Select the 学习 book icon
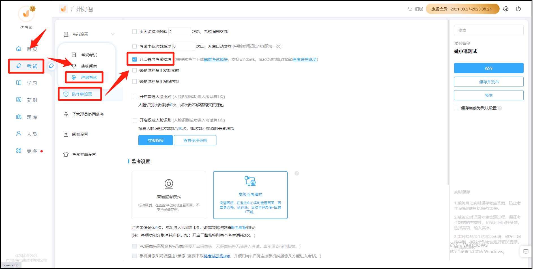Screen dimensions: 533x270 (19, 83)
